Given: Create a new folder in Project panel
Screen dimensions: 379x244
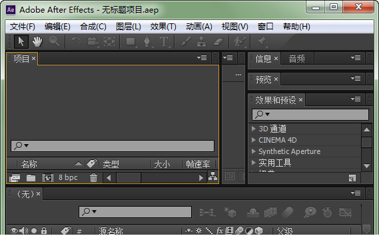Looking at the screenshot, I should pyautogui.click(x=31, y=178).
